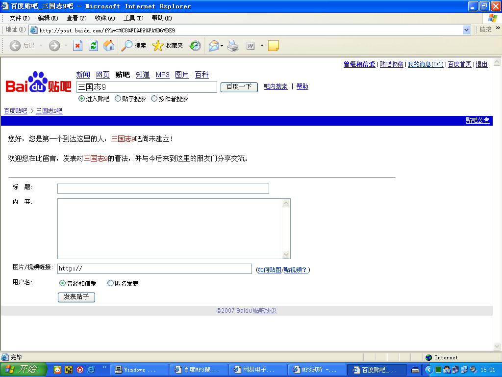Image resolution: width=502 pixels, height=377 pixels.
Task: Stop page loading with the red X icon
Action: point(77,46)
